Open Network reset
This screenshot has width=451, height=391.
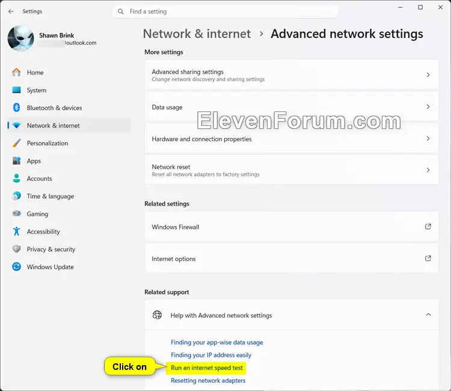tap(292, 170)
